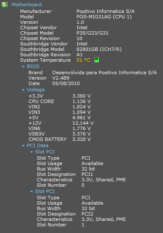Select the +12V voltage reading
The image size is (163, 233).
pos(83,123)
